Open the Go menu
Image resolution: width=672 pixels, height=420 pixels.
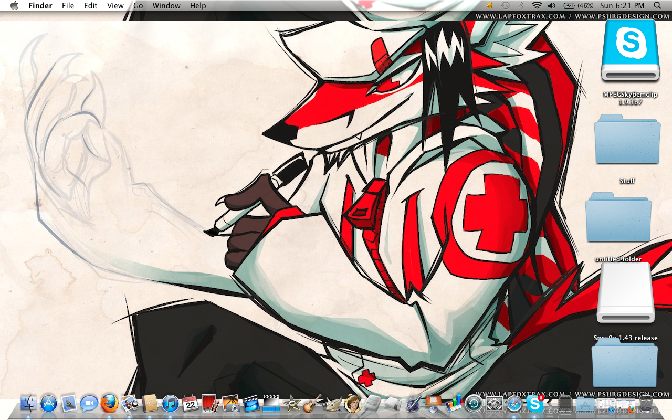tap(138, 6)
